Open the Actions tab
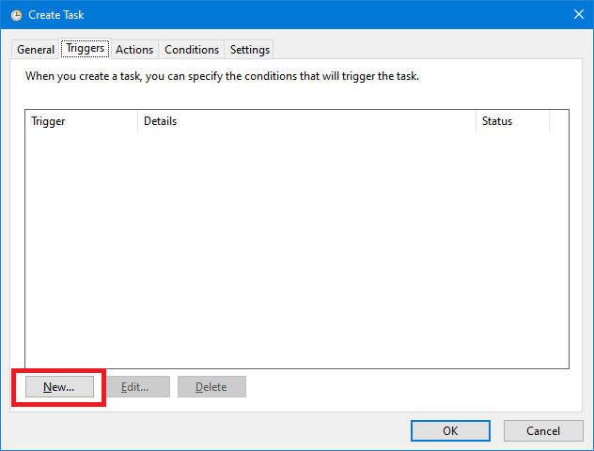The width and height of the screenshot is (594, 451). [134, 50]
